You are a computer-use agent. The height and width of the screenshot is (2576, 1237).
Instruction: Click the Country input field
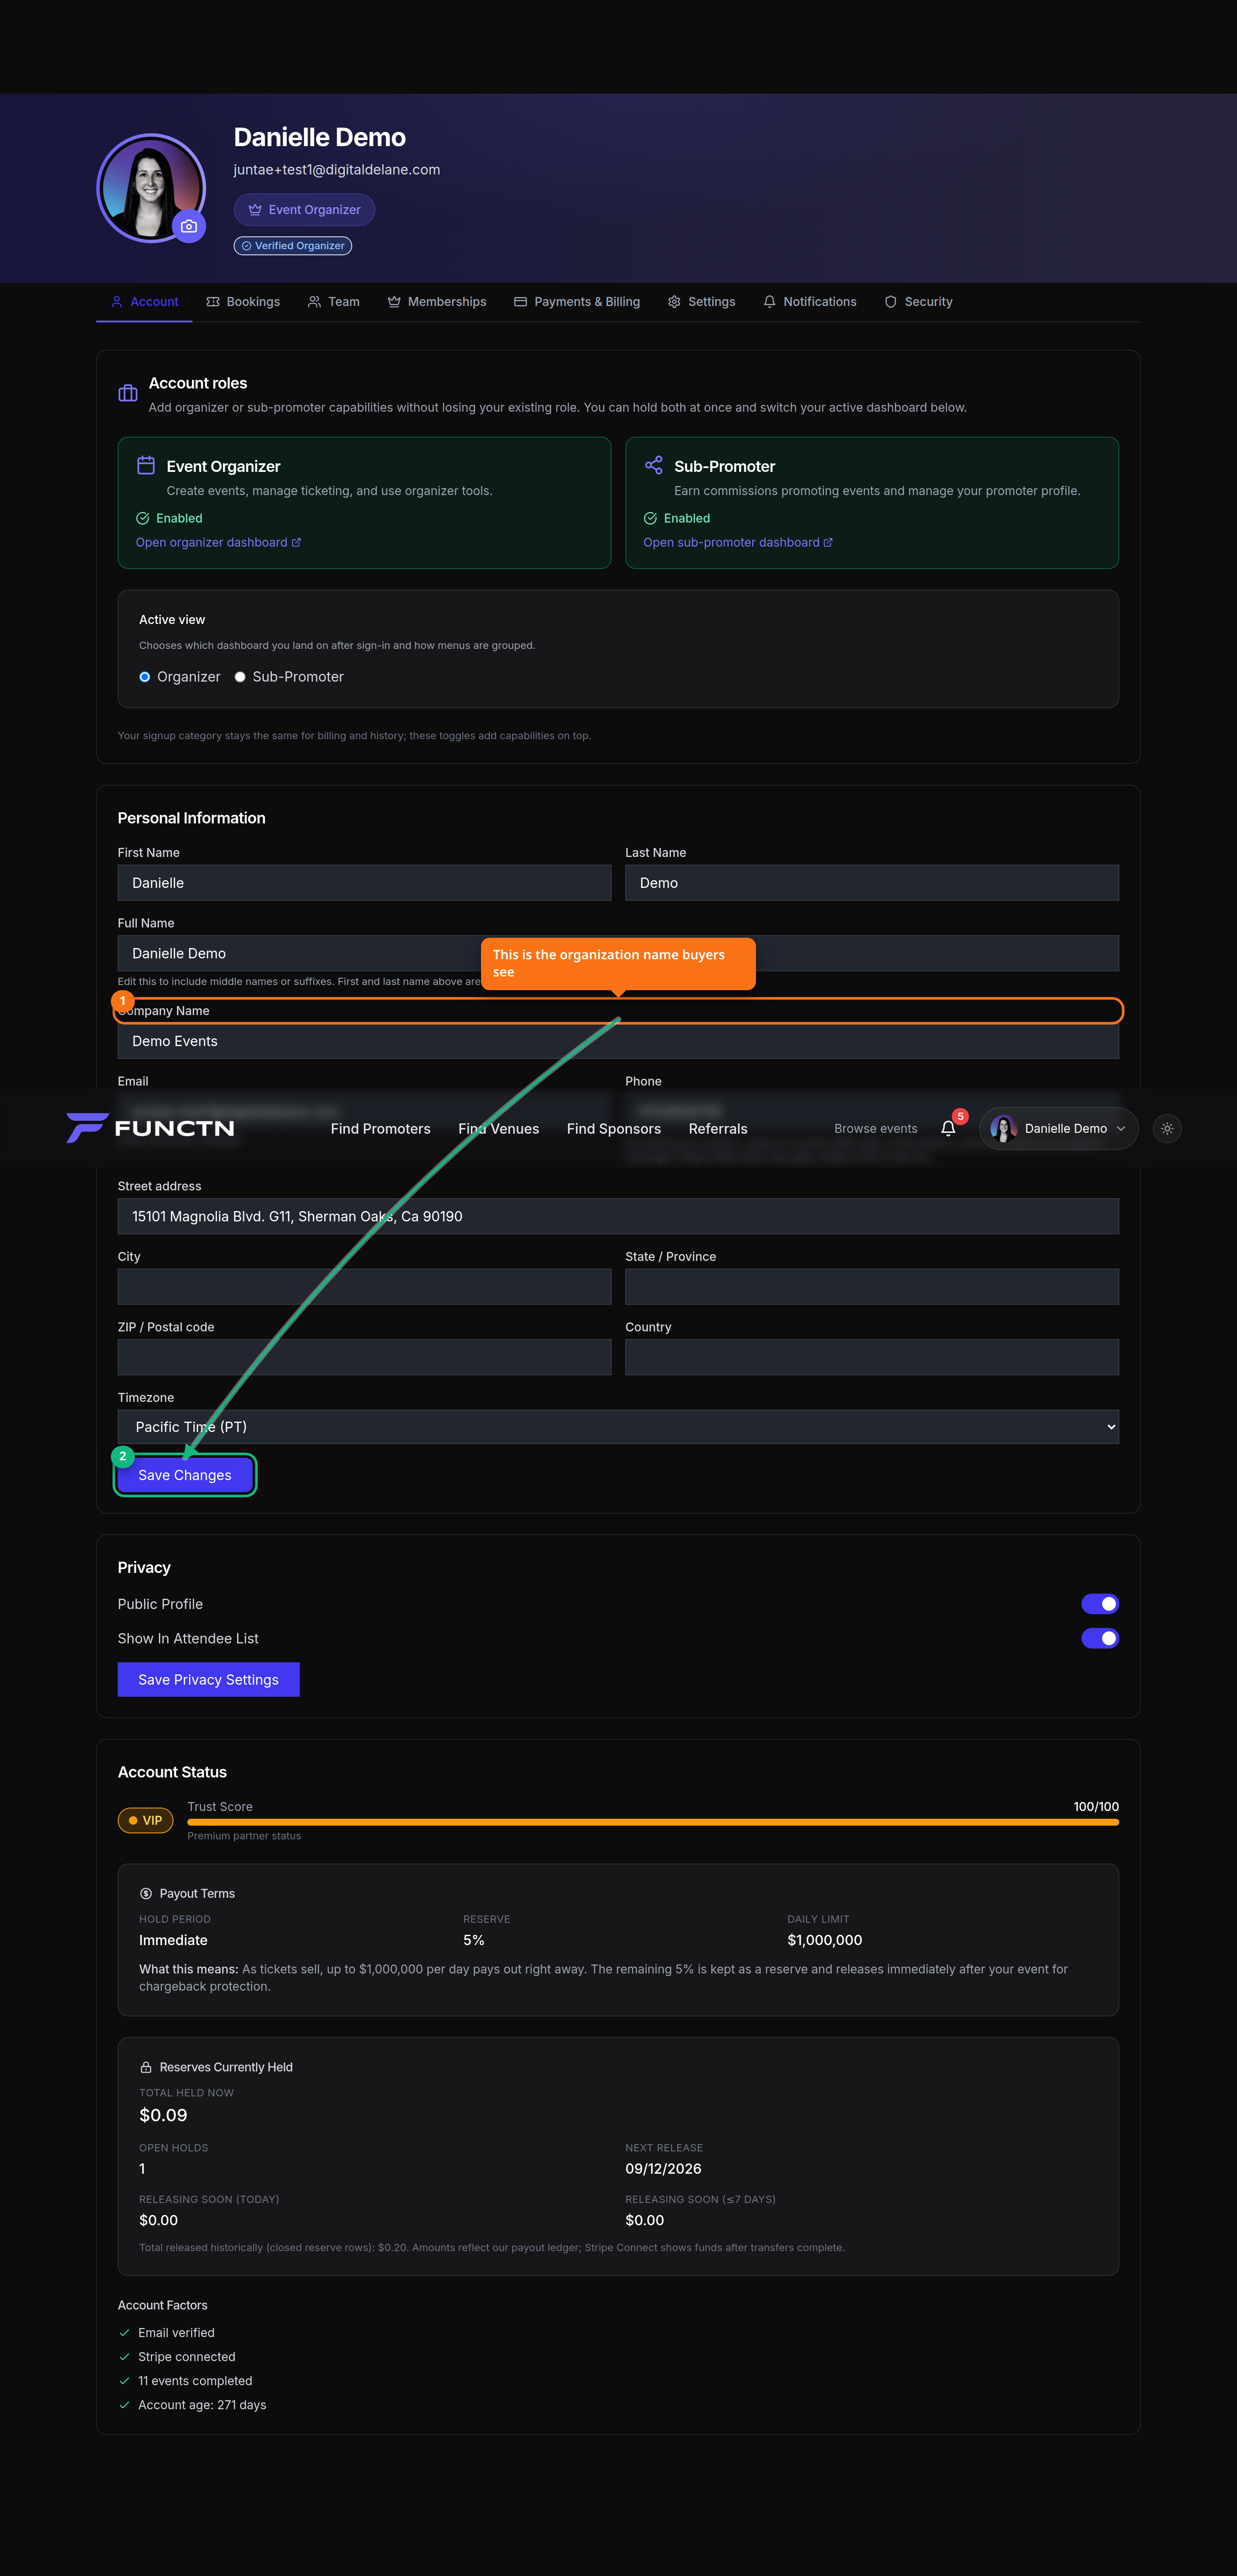click(872, 1357)
